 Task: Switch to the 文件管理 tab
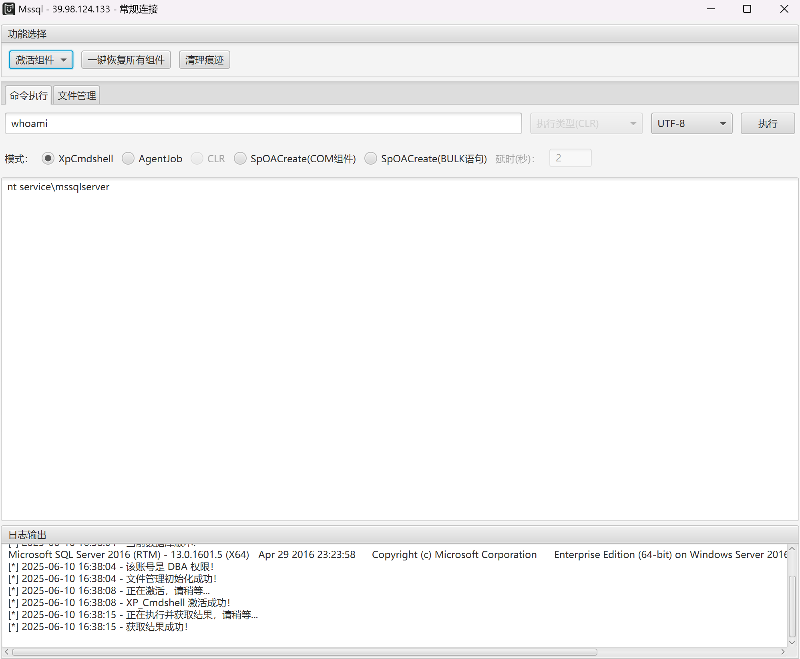pyautogui.click(x=76, y=95)
